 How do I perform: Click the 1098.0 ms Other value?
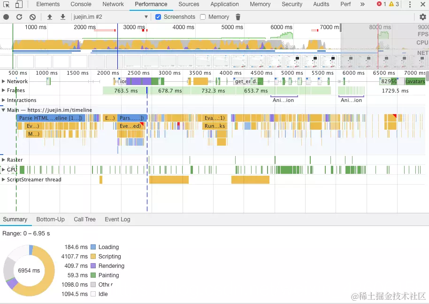(x=75, y=285)
